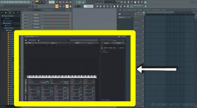Click the graph editor icon in Channel rack
Viewport: 197px width, 108px height.
[x=66, y=10]
